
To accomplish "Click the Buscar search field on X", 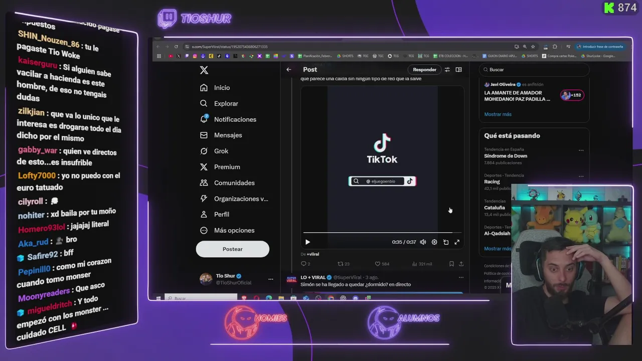I will click(x=534, y=70).
